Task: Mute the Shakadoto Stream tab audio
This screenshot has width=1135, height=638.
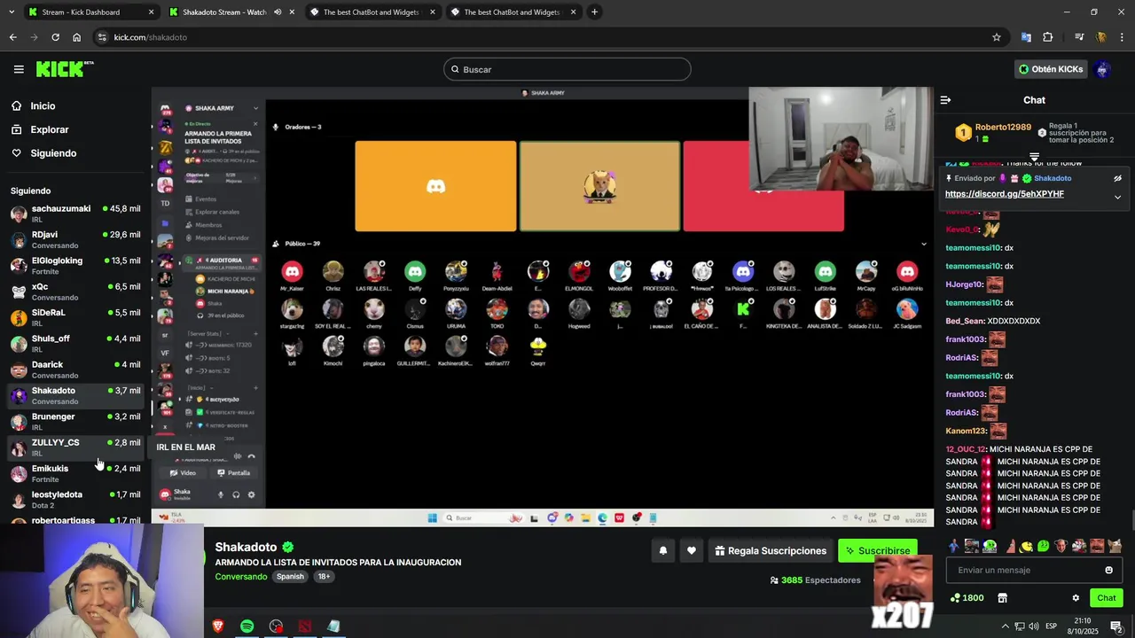Action: click(278, 12)
